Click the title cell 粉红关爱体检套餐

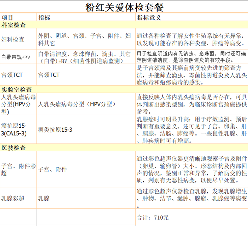(124, 7)
